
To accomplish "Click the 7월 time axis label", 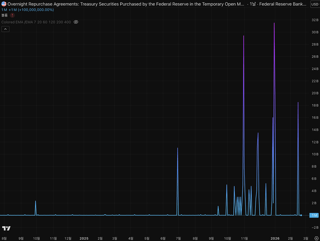I will (178, 238).
